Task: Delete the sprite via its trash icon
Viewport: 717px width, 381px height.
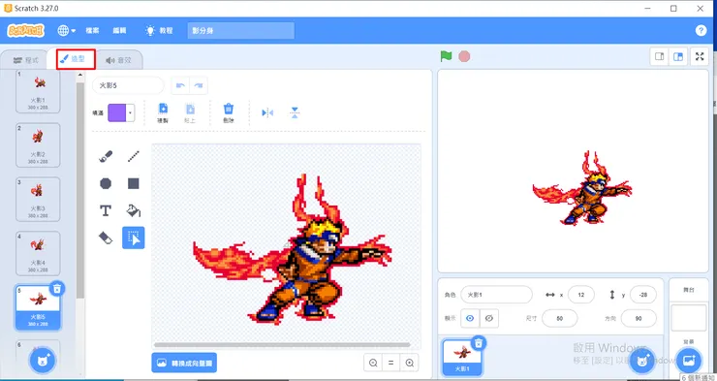Action: pyautogui.click(x=479, y=342)
